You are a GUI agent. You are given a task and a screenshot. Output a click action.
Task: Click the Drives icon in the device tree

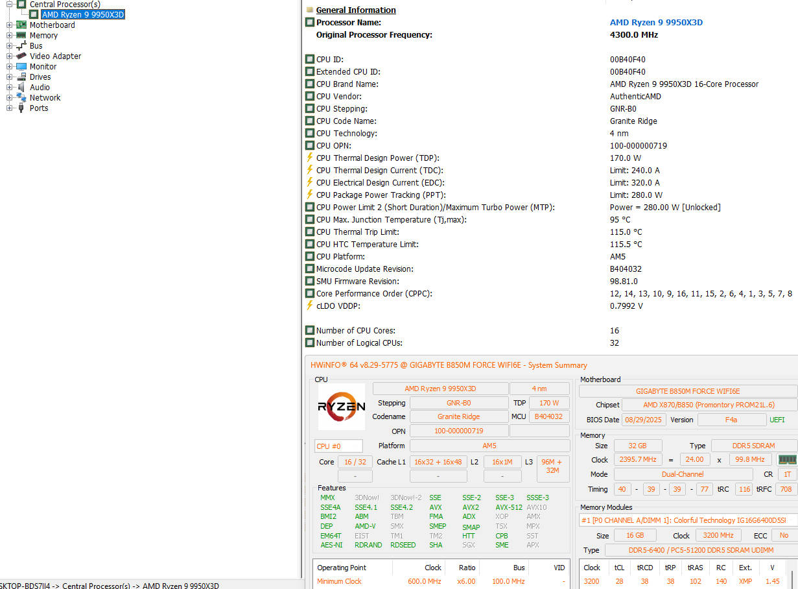click(x=21, y=77)
